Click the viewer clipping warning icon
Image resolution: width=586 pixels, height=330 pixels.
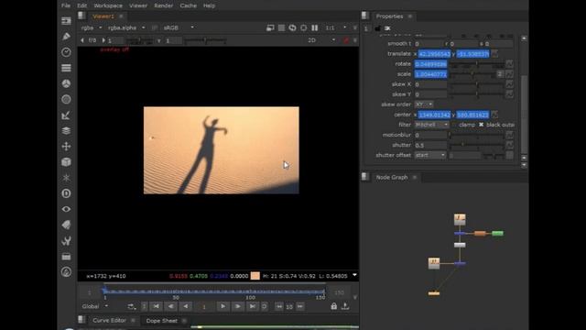coord(270,27)
